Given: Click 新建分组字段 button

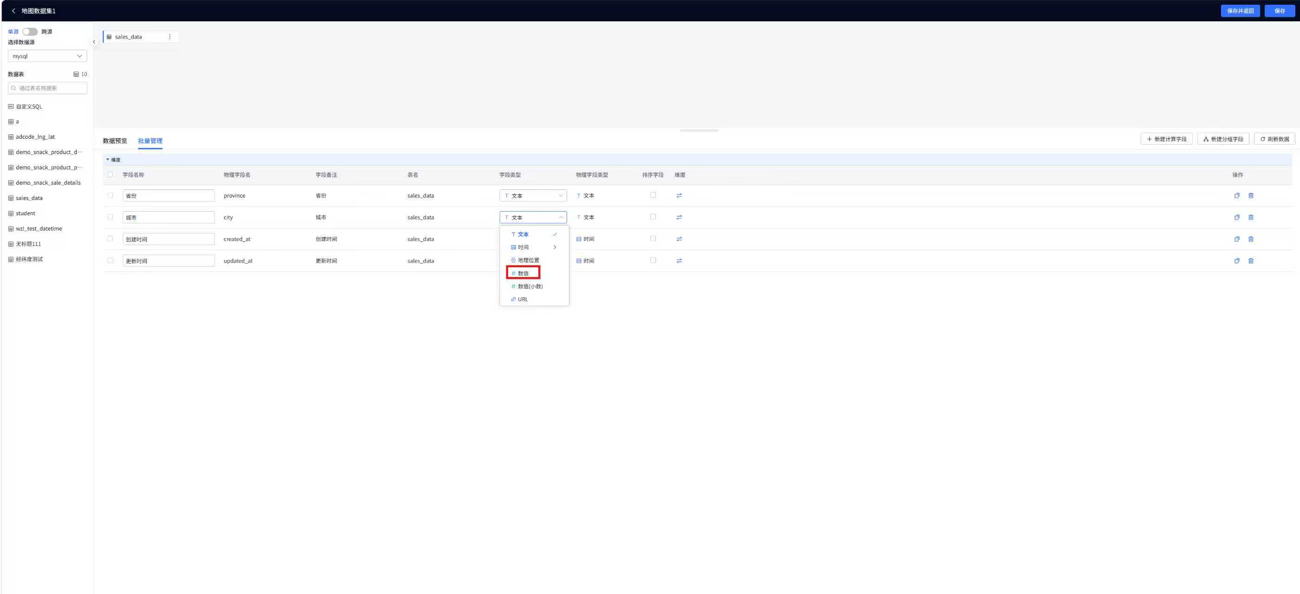Looking at the screenshot, I should point(1223,139).
